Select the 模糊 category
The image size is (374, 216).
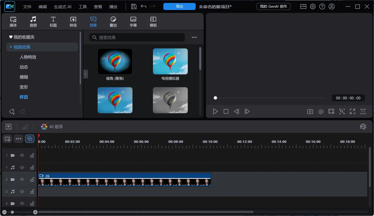click(24, 77)
